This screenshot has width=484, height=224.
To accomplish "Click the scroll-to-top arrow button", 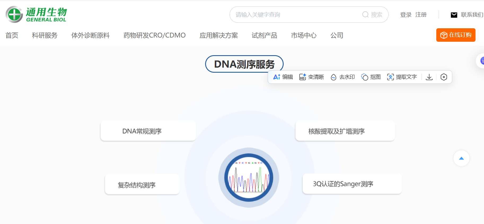I will [461, 158].
